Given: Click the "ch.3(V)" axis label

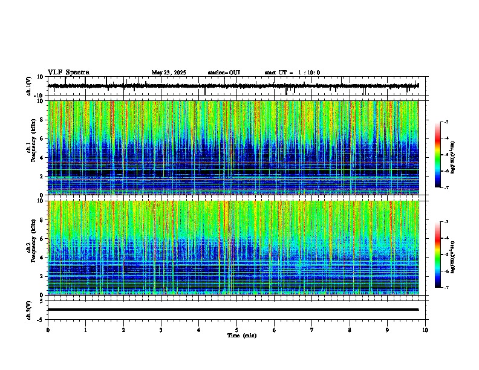Looking at the screenshot, I should tap(29, 310).
